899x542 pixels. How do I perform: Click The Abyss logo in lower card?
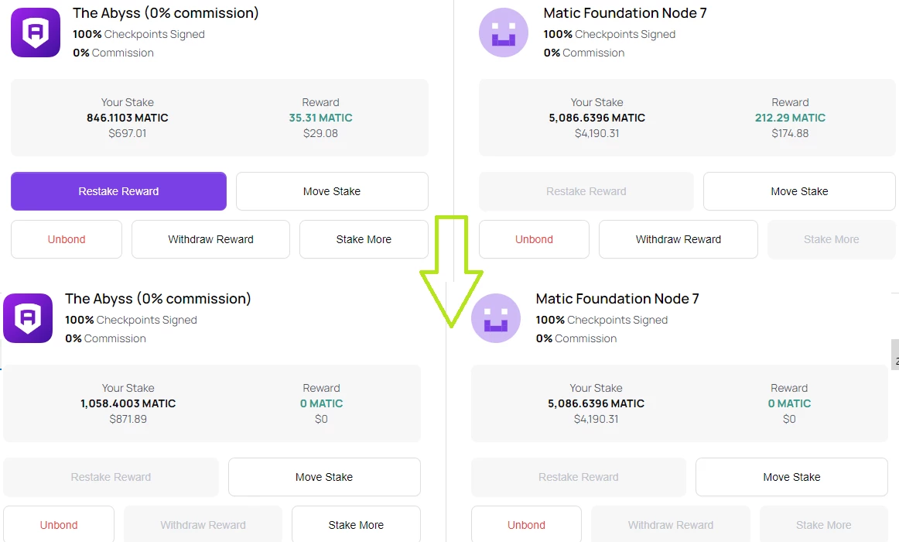[28, 317]
